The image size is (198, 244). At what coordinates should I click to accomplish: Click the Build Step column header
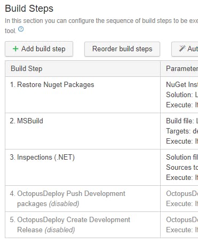(x=27, y=69)
